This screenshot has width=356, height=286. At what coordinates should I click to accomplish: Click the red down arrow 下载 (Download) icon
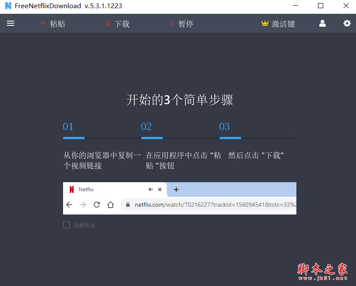pyautogui.click(x=108, y=23)
